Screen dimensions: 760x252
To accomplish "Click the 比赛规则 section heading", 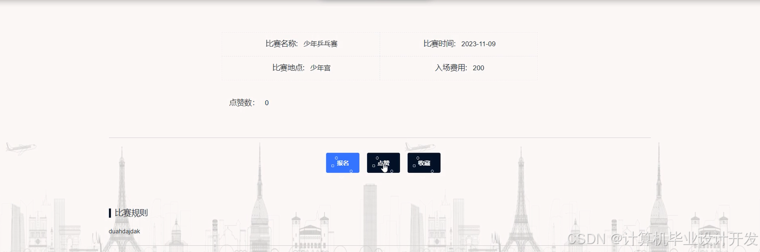I will [131, 213].
